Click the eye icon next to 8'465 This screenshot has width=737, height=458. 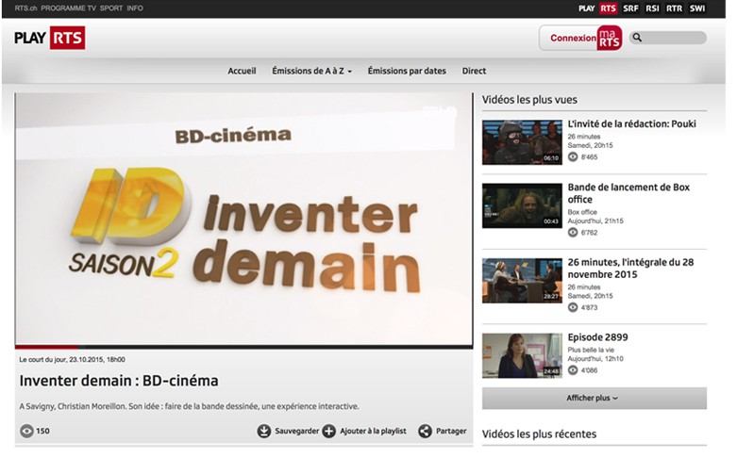click(x=573, y=156)
